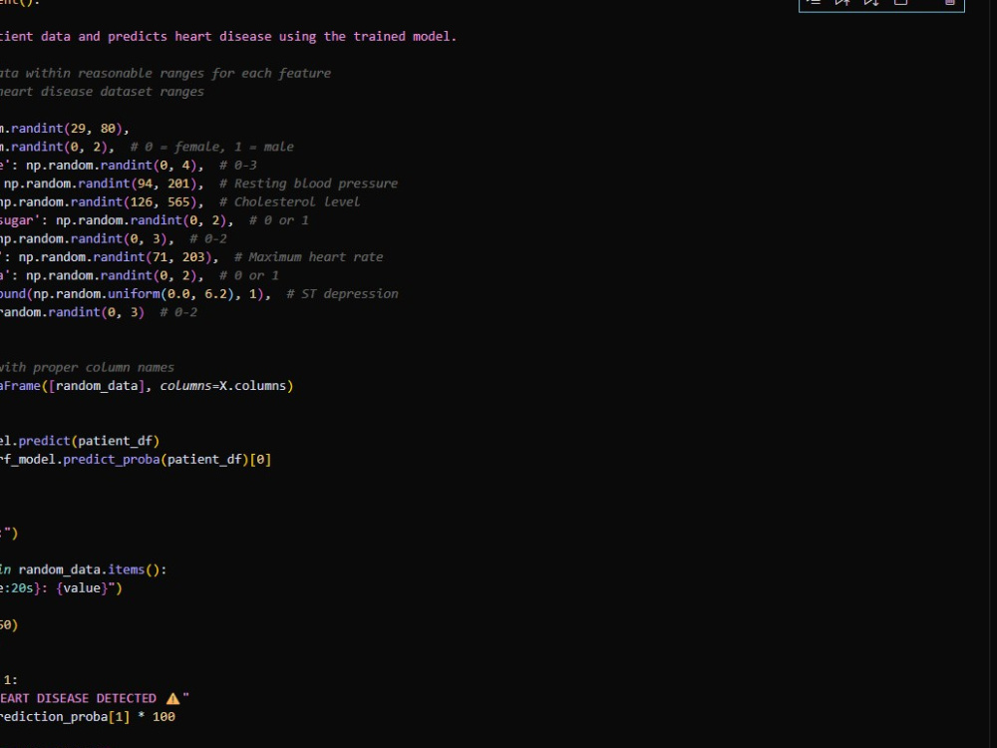Click the "{value}" placeholder in f-string
997x748 pixels.
pos(81,588)
